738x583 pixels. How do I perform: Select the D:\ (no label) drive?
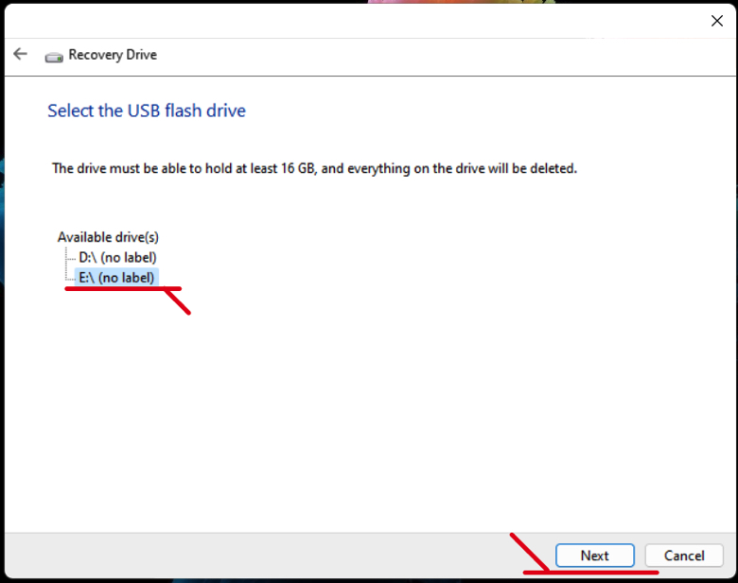pyautogui.click(x=117, y=258)
